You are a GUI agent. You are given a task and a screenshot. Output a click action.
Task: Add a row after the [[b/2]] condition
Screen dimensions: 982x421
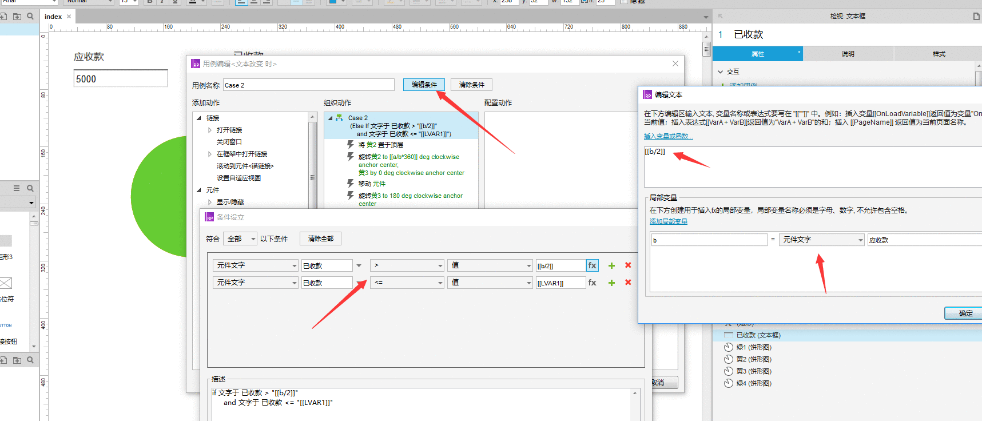(611, 265)
